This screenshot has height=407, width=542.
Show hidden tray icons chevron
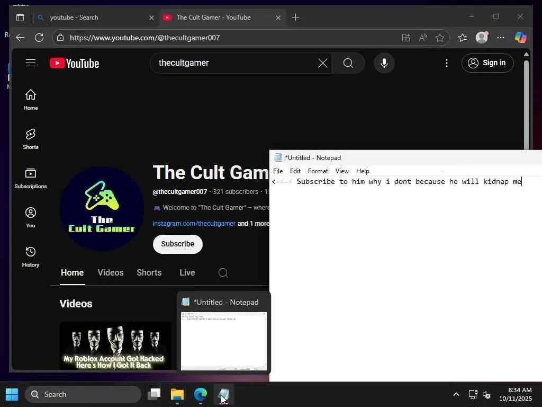(x=456, y=394)
